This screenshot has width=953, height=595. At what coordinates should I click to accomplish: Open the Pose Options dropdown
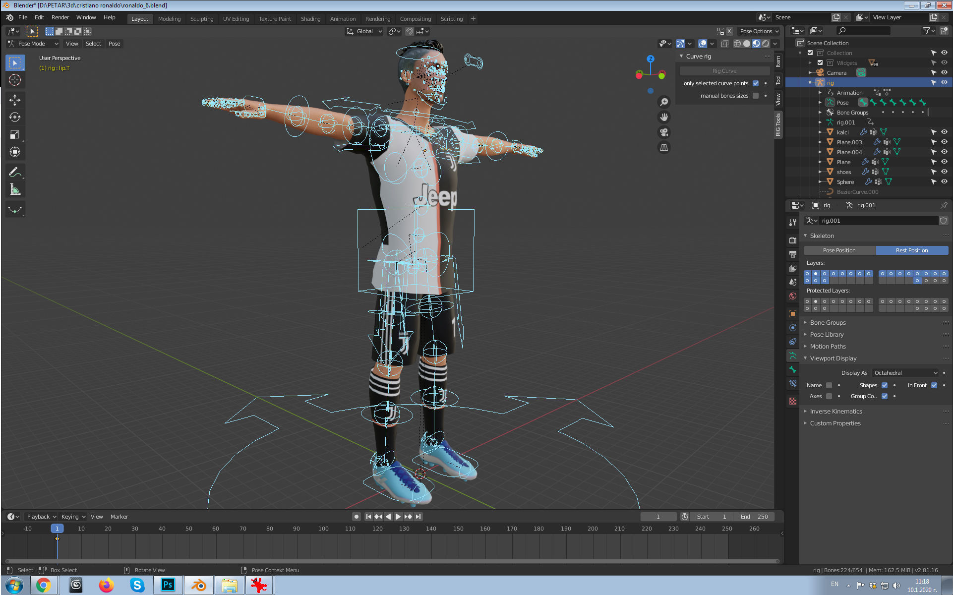pyautogui.click(x=759, y=31)
